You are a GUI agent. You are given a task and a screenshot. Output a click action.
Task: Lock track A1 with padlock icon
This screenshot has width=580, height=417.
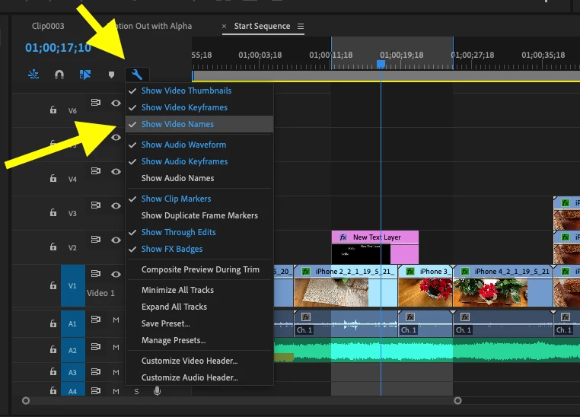[x=53, y=323]
